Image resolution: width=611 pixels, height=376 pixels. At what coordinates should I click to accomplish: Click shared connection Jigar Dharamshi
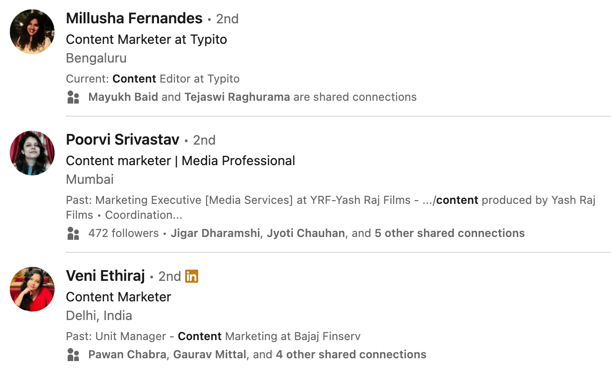pyautogui.click(x=215, y=233)
